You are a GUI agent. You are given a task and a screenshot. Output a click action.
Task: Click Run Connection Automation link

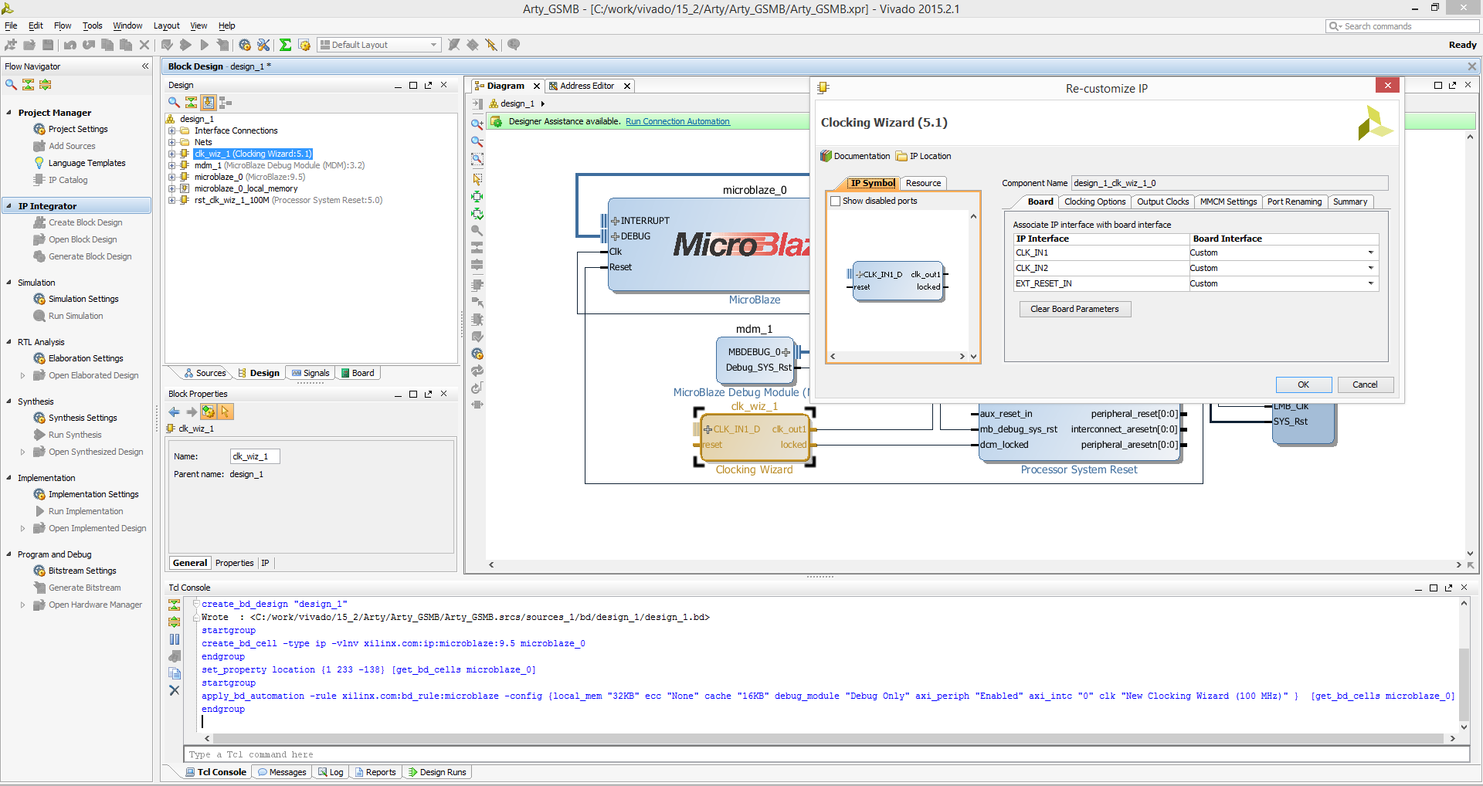pos(677,121)
